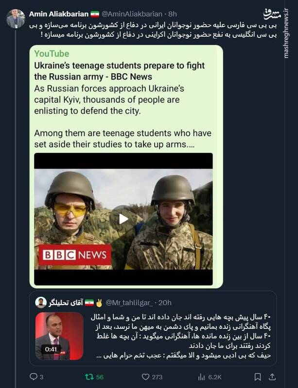298x388 pixels.
Task: Play the BBC News video
Action: (123, 219)
